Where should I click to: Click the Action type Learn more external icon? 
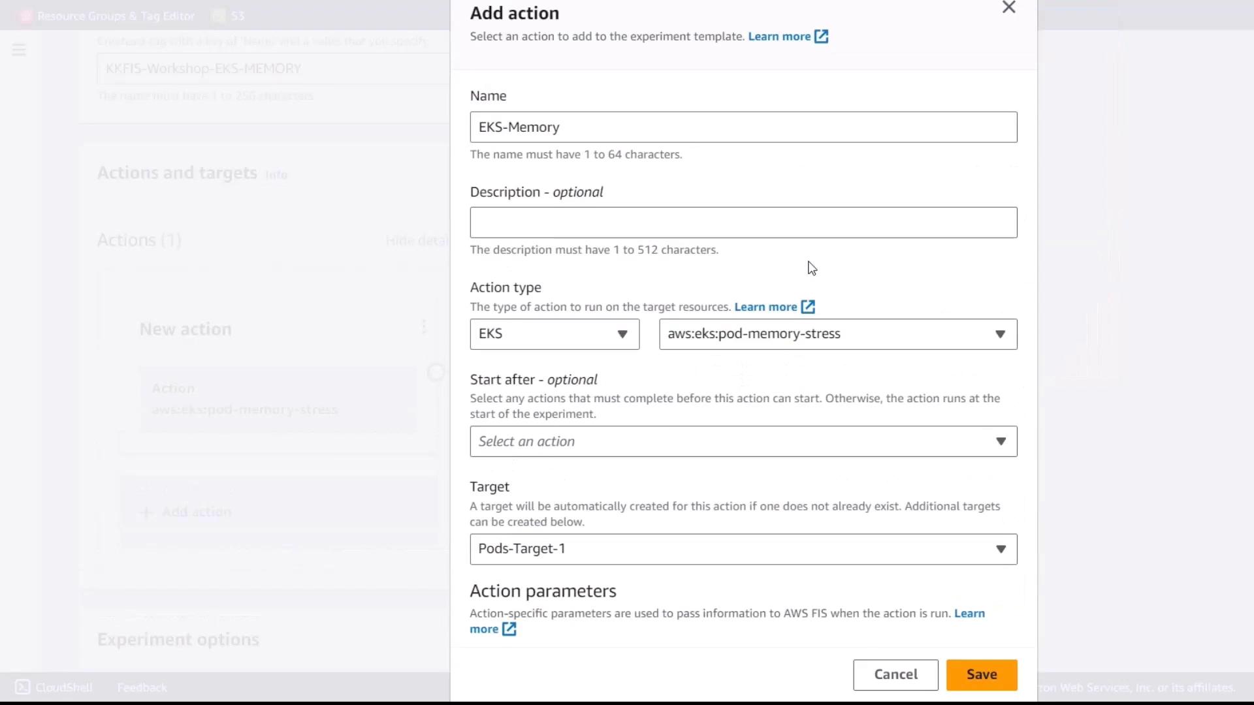[x=808, y=307]
